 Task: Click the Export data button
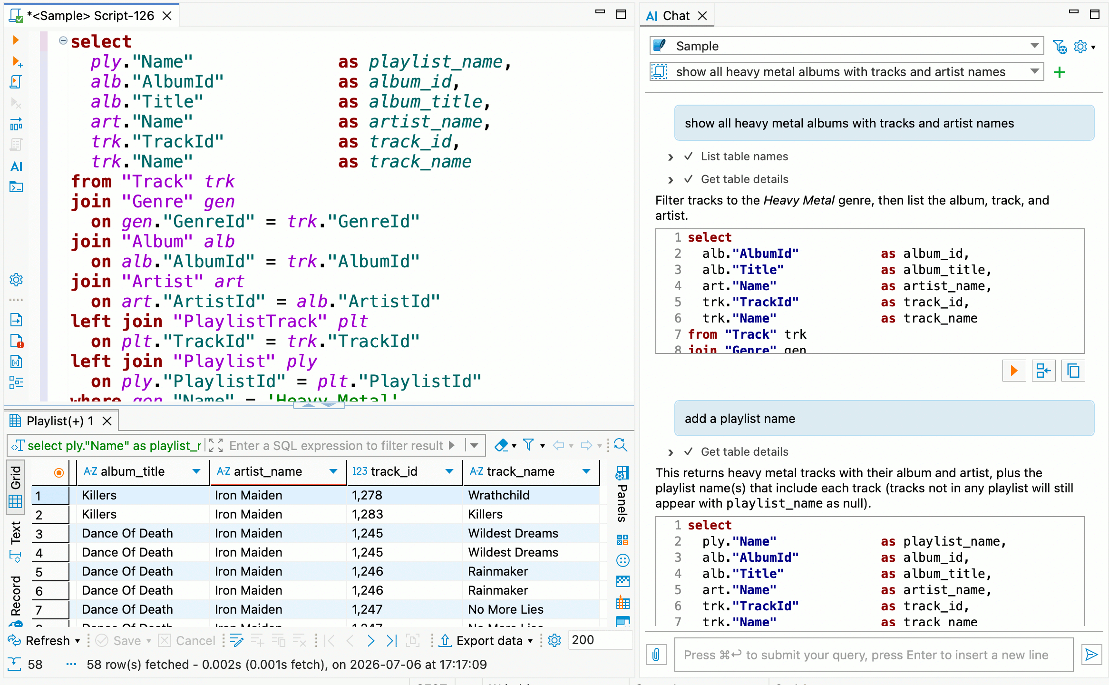tap(482, 641)
